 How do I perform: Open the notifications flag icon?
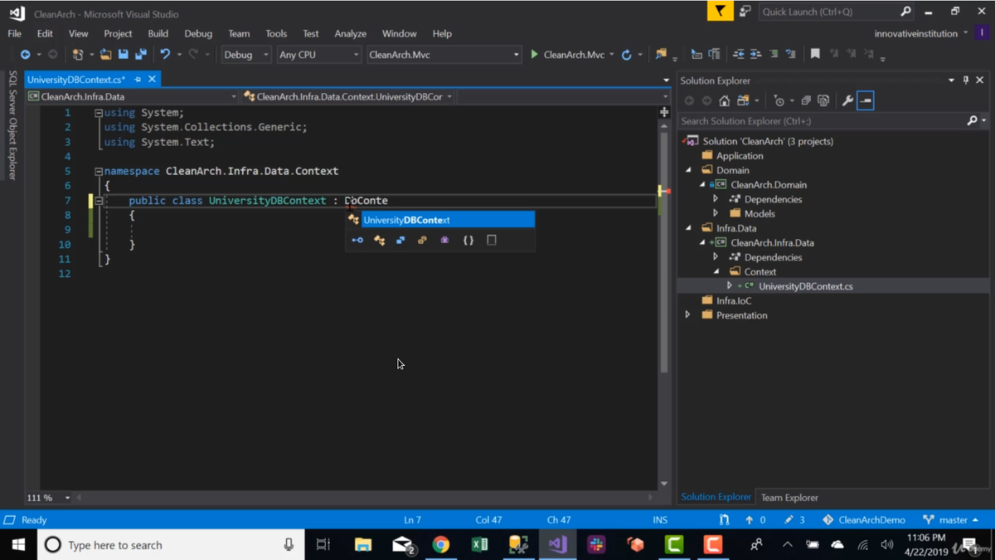click(720, 12)
